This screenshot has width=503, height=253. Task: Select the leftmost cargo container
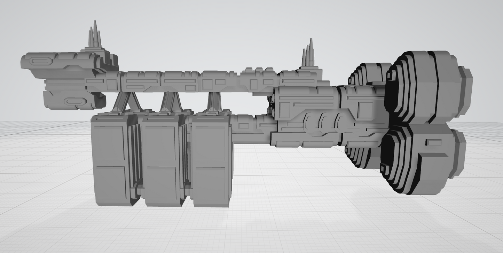[110, 160]
